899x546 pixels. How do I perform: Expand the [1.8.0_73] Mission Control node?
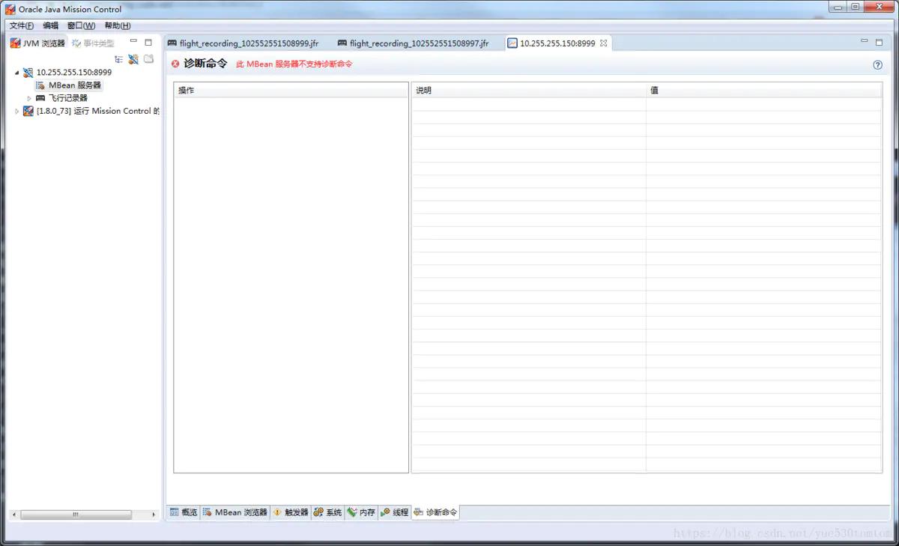(16, 110)
